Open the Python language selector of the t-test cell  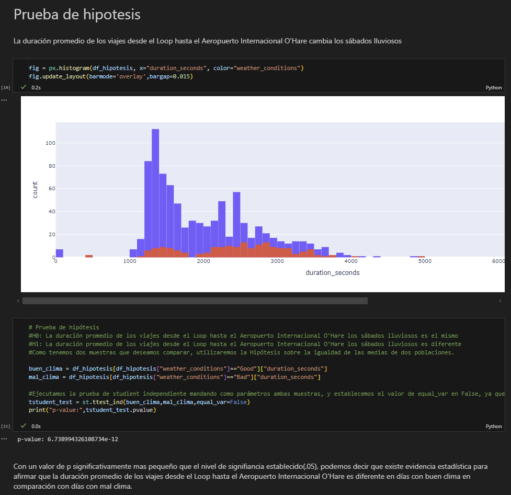click(x=493, y=427)
